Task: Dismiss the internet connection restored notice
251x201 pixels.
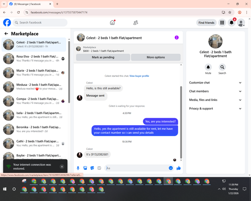Action: point(62,167)
